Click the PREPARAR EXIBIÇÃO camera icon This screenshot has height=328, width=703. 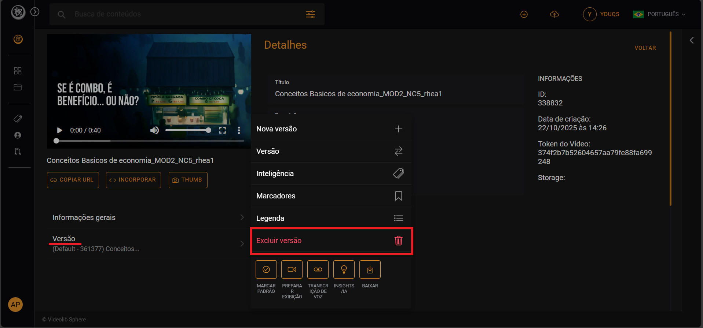tap(292, 269)
